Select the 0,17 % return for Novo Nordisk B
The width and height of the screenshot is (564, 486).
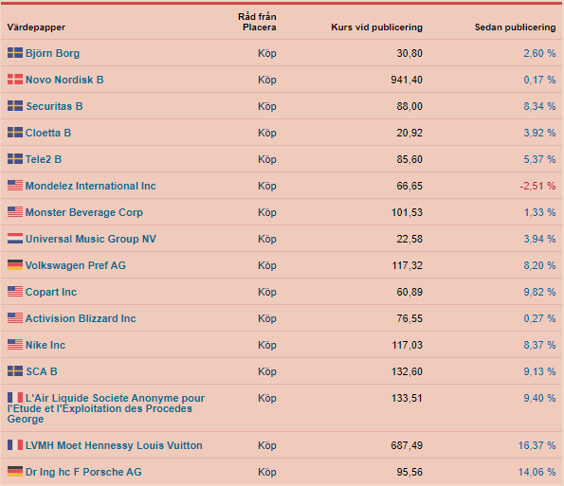539,80
